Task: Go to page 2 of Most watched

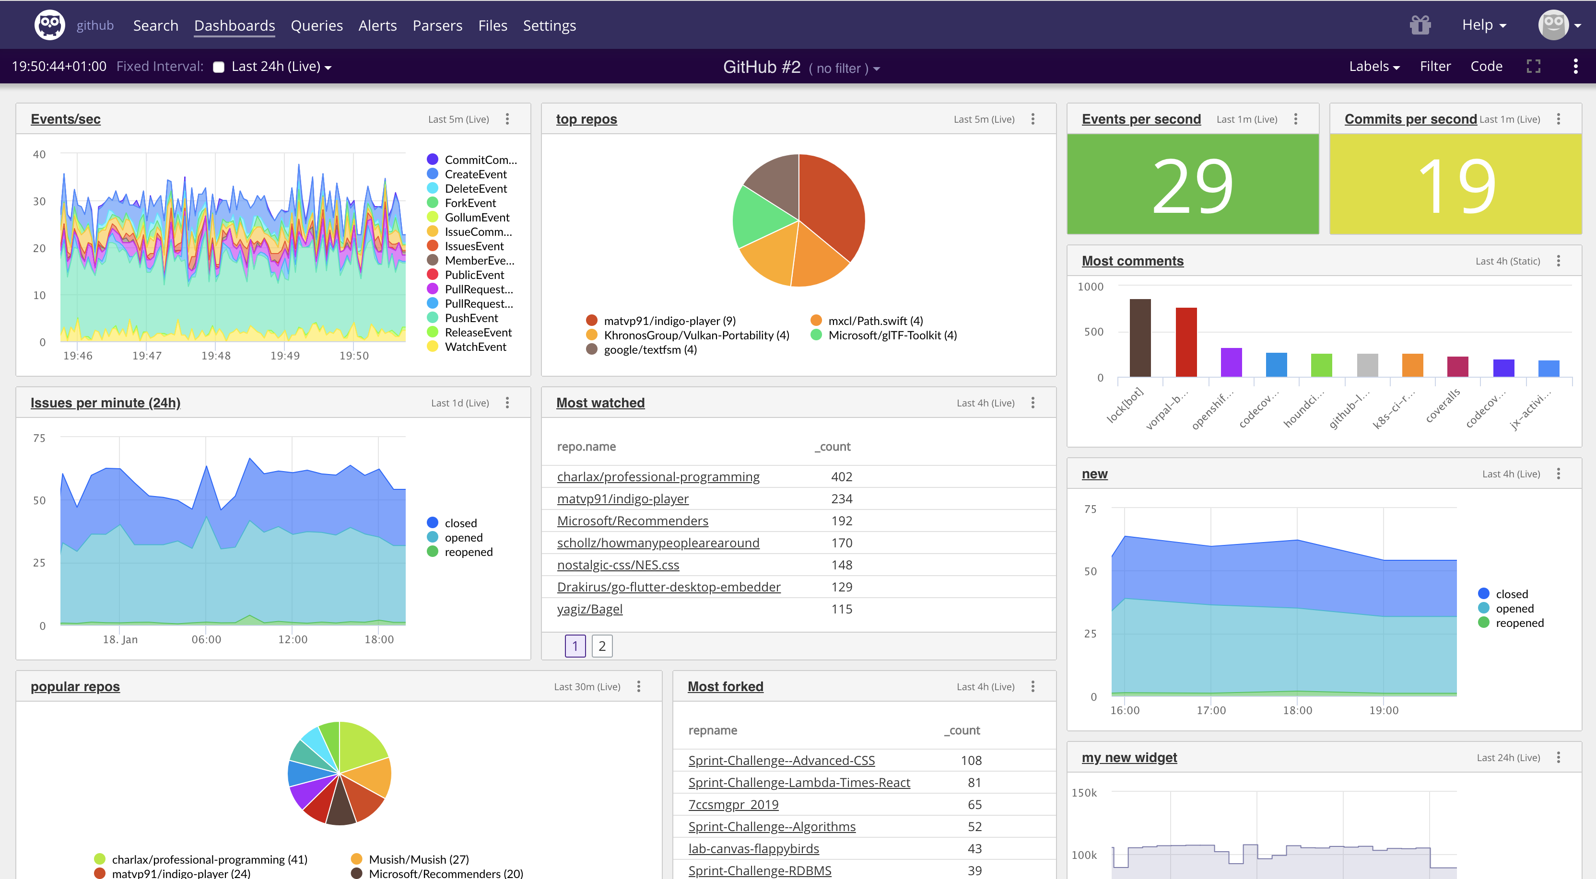Action: pos(601,646)
